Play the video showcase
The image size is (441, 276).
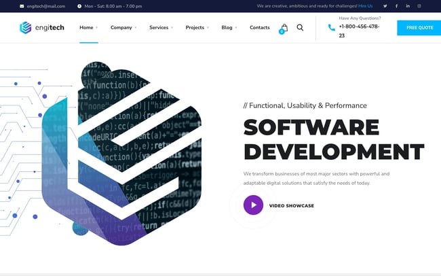coord(253,205)
